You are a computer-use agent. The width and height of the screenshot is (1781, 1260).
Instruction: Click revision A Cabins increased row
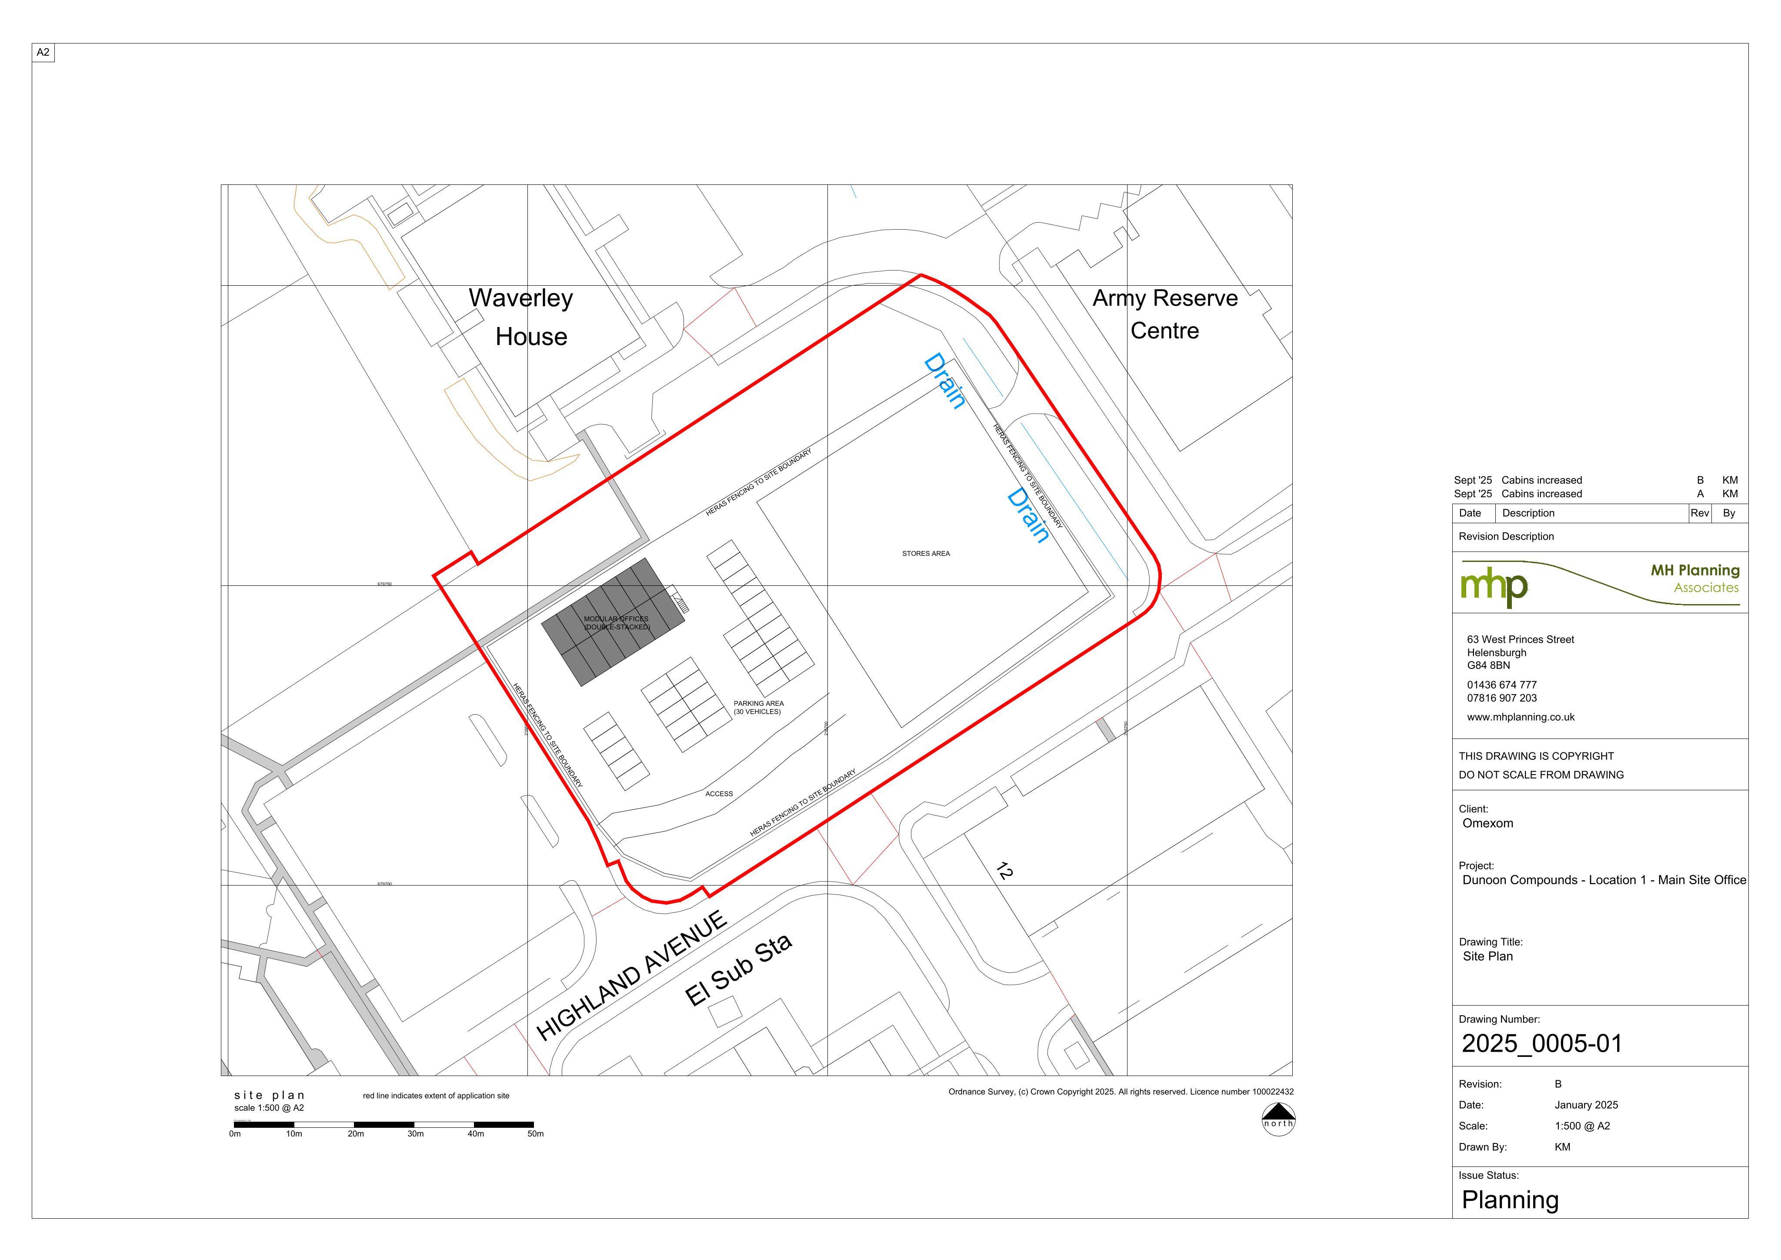[x=1596, y=494]
